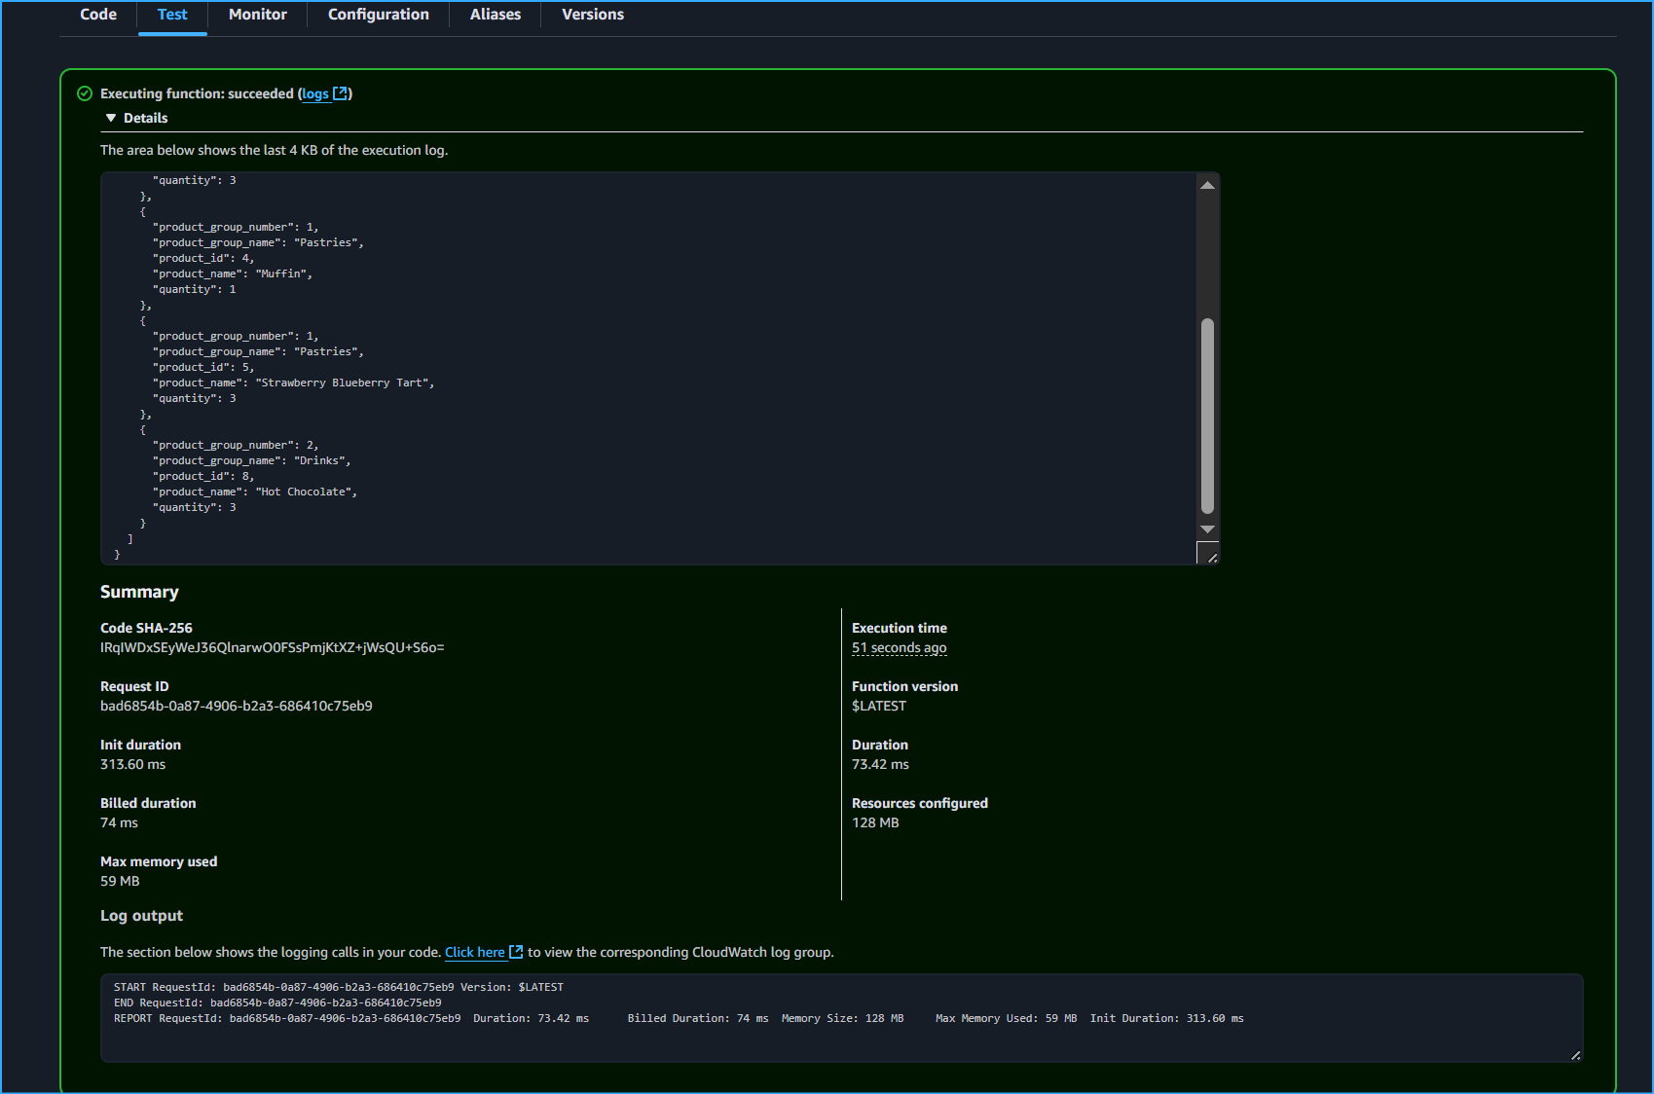Screen dimensions: 1654x1094
Task: Click the scroll-down arrow on the log viewer
Action: tap(1207, 529)
